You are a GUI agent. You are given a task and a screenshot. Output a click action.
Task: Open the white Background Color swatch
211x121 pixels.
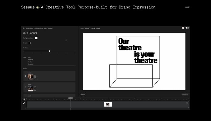tap(36, 38)
